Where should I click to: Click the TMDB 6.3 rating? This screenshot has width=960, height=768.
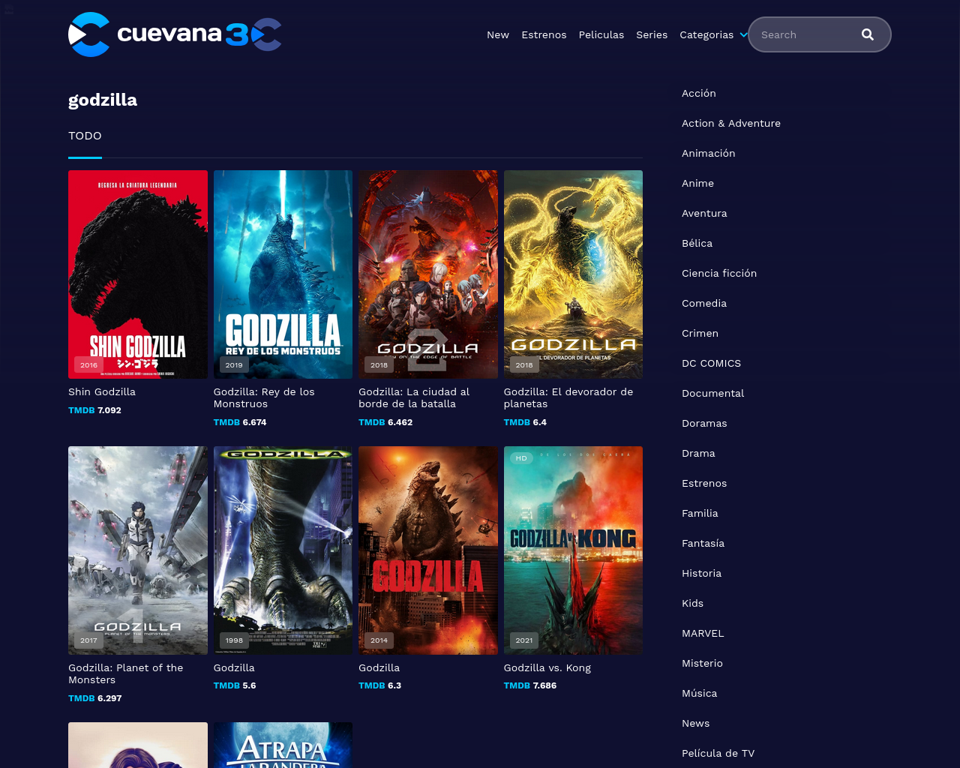pyautogui.click(x=379, y=685)
